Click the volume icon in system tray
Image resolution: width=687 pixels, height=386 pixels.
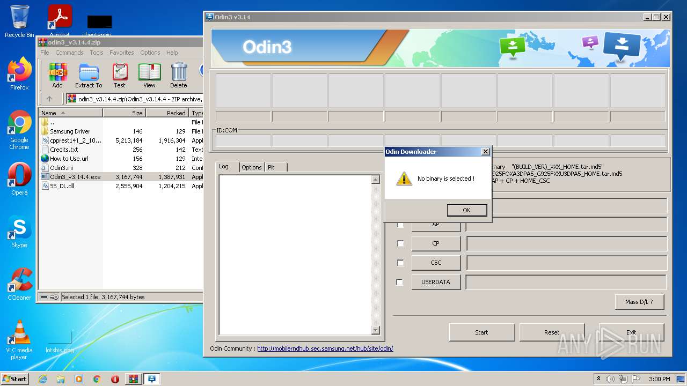pos(610,379)
